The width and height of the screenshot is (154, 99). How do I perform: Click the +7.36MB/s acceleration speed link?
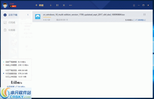click(140, 20)
